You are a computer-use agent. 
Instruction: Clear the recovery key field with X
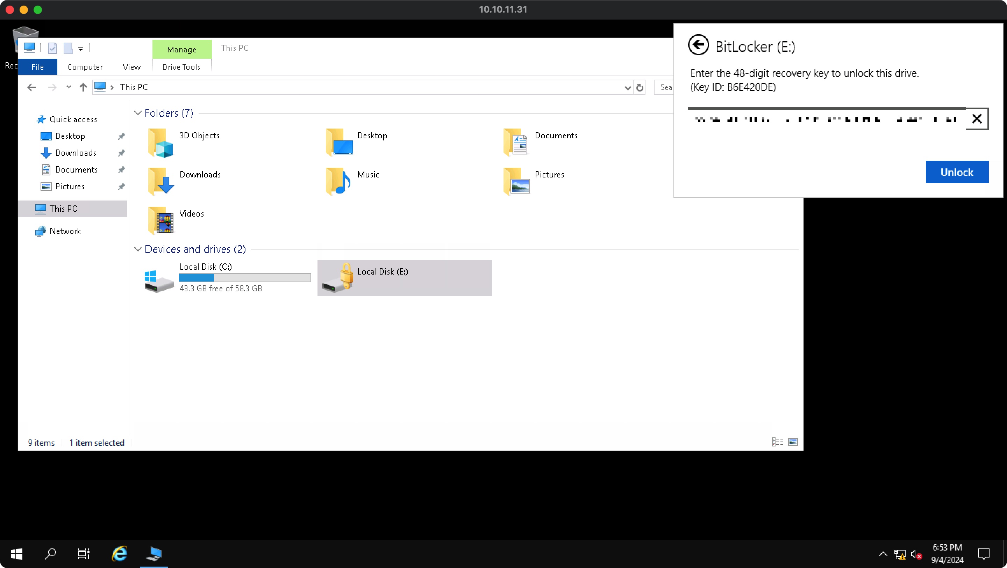(x=977, y=119)
